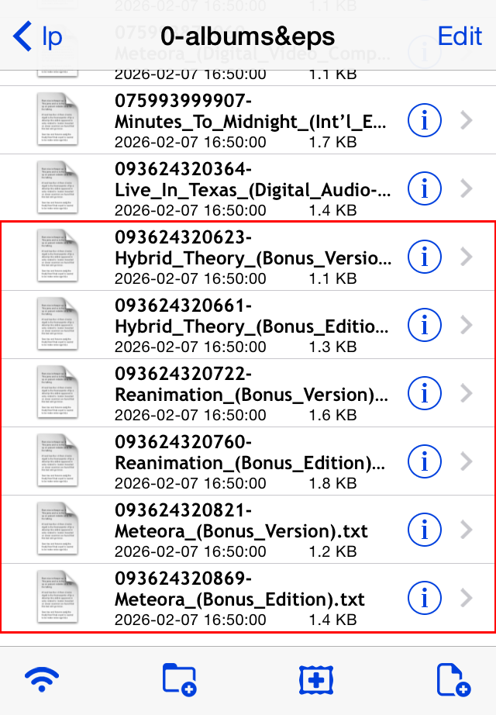
Task: Tap the 1.8 KB size of Reanimation_(Bonus_Edition)
Action: tap(332, 483)
